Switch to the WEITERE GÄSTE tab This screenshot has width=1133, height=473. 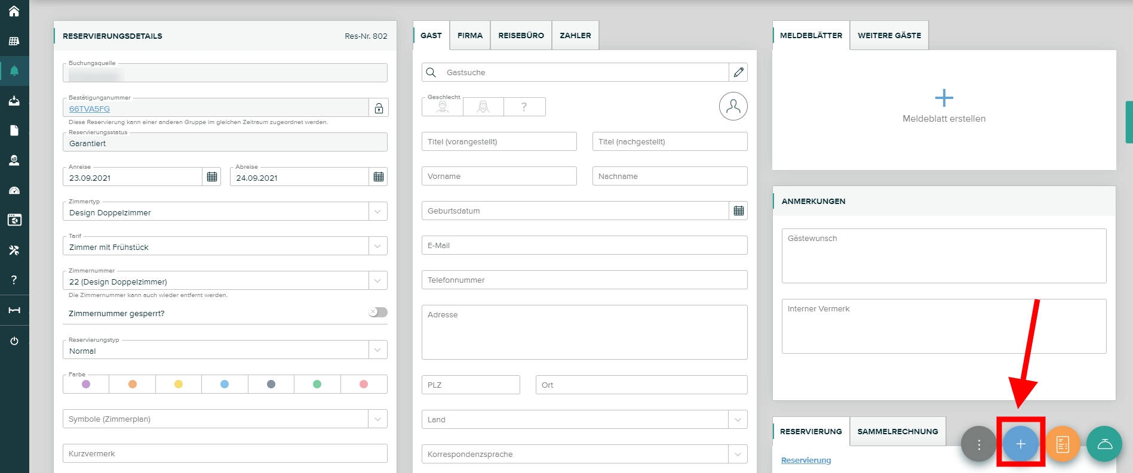pyautogui.click(x=889, y=36)
